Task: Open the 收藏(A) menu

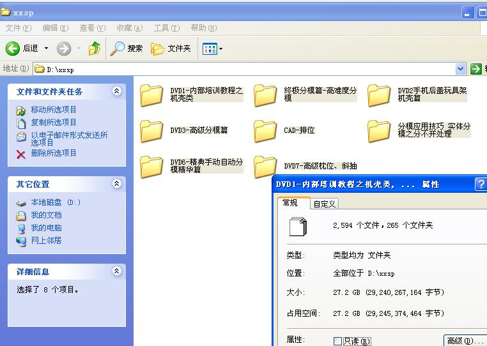Action: click(130, 28)
